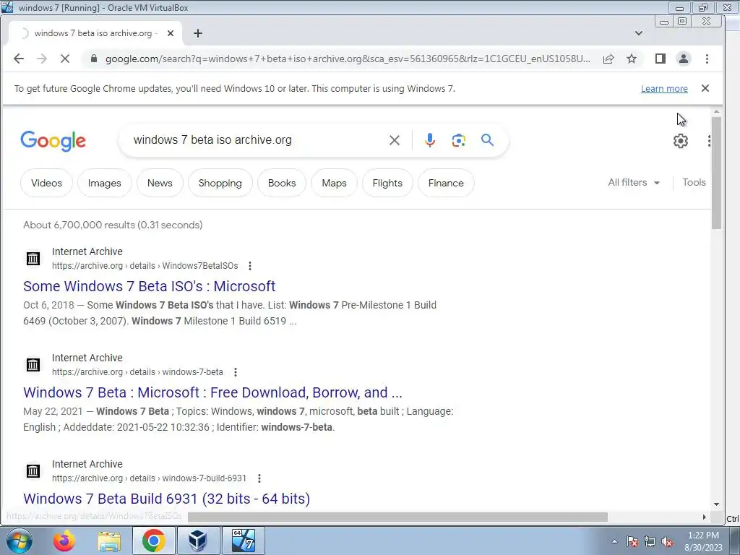The image size is (740, 555).
Task: Open the taskbar clock showing 1:22 PM
Action: (703, 541)
